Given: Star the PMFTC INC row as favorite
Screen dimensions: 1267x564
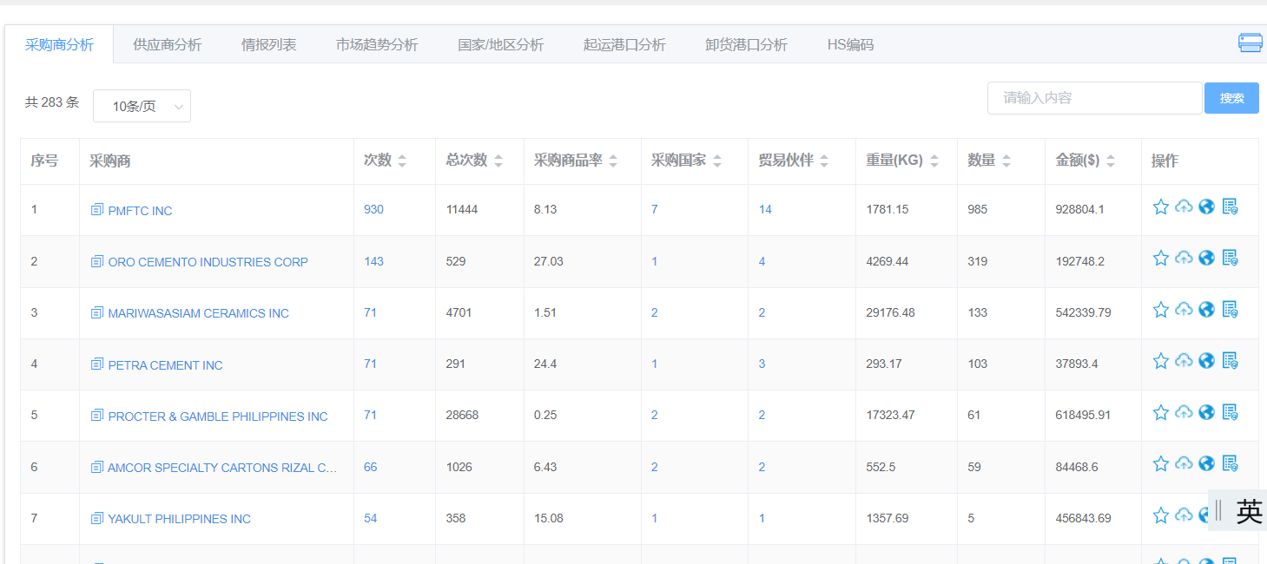Looking at the screenshot, I should pos(1161,207).
